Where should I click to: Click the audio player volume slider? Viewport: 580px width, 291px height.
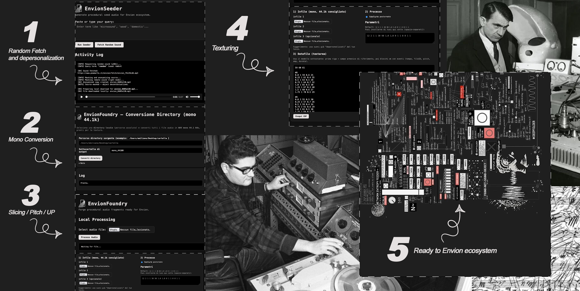[195, 97]
